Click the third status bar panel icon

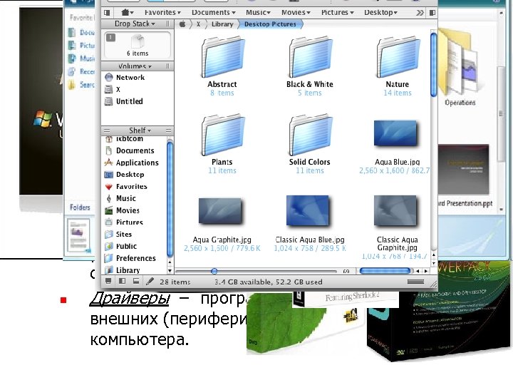point(136,281)
